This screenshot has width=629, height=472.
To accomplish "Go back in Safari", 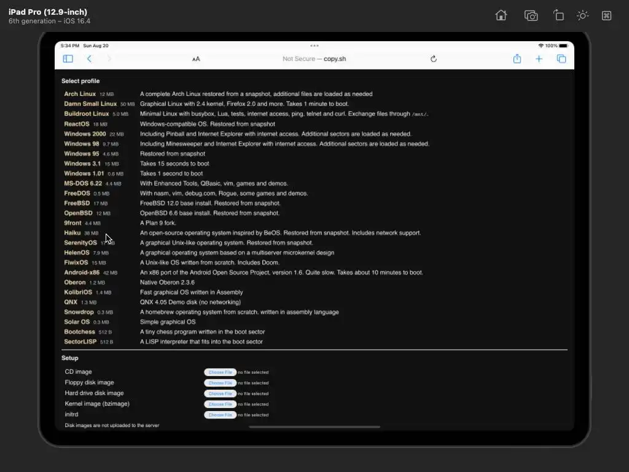I will 89,58.
